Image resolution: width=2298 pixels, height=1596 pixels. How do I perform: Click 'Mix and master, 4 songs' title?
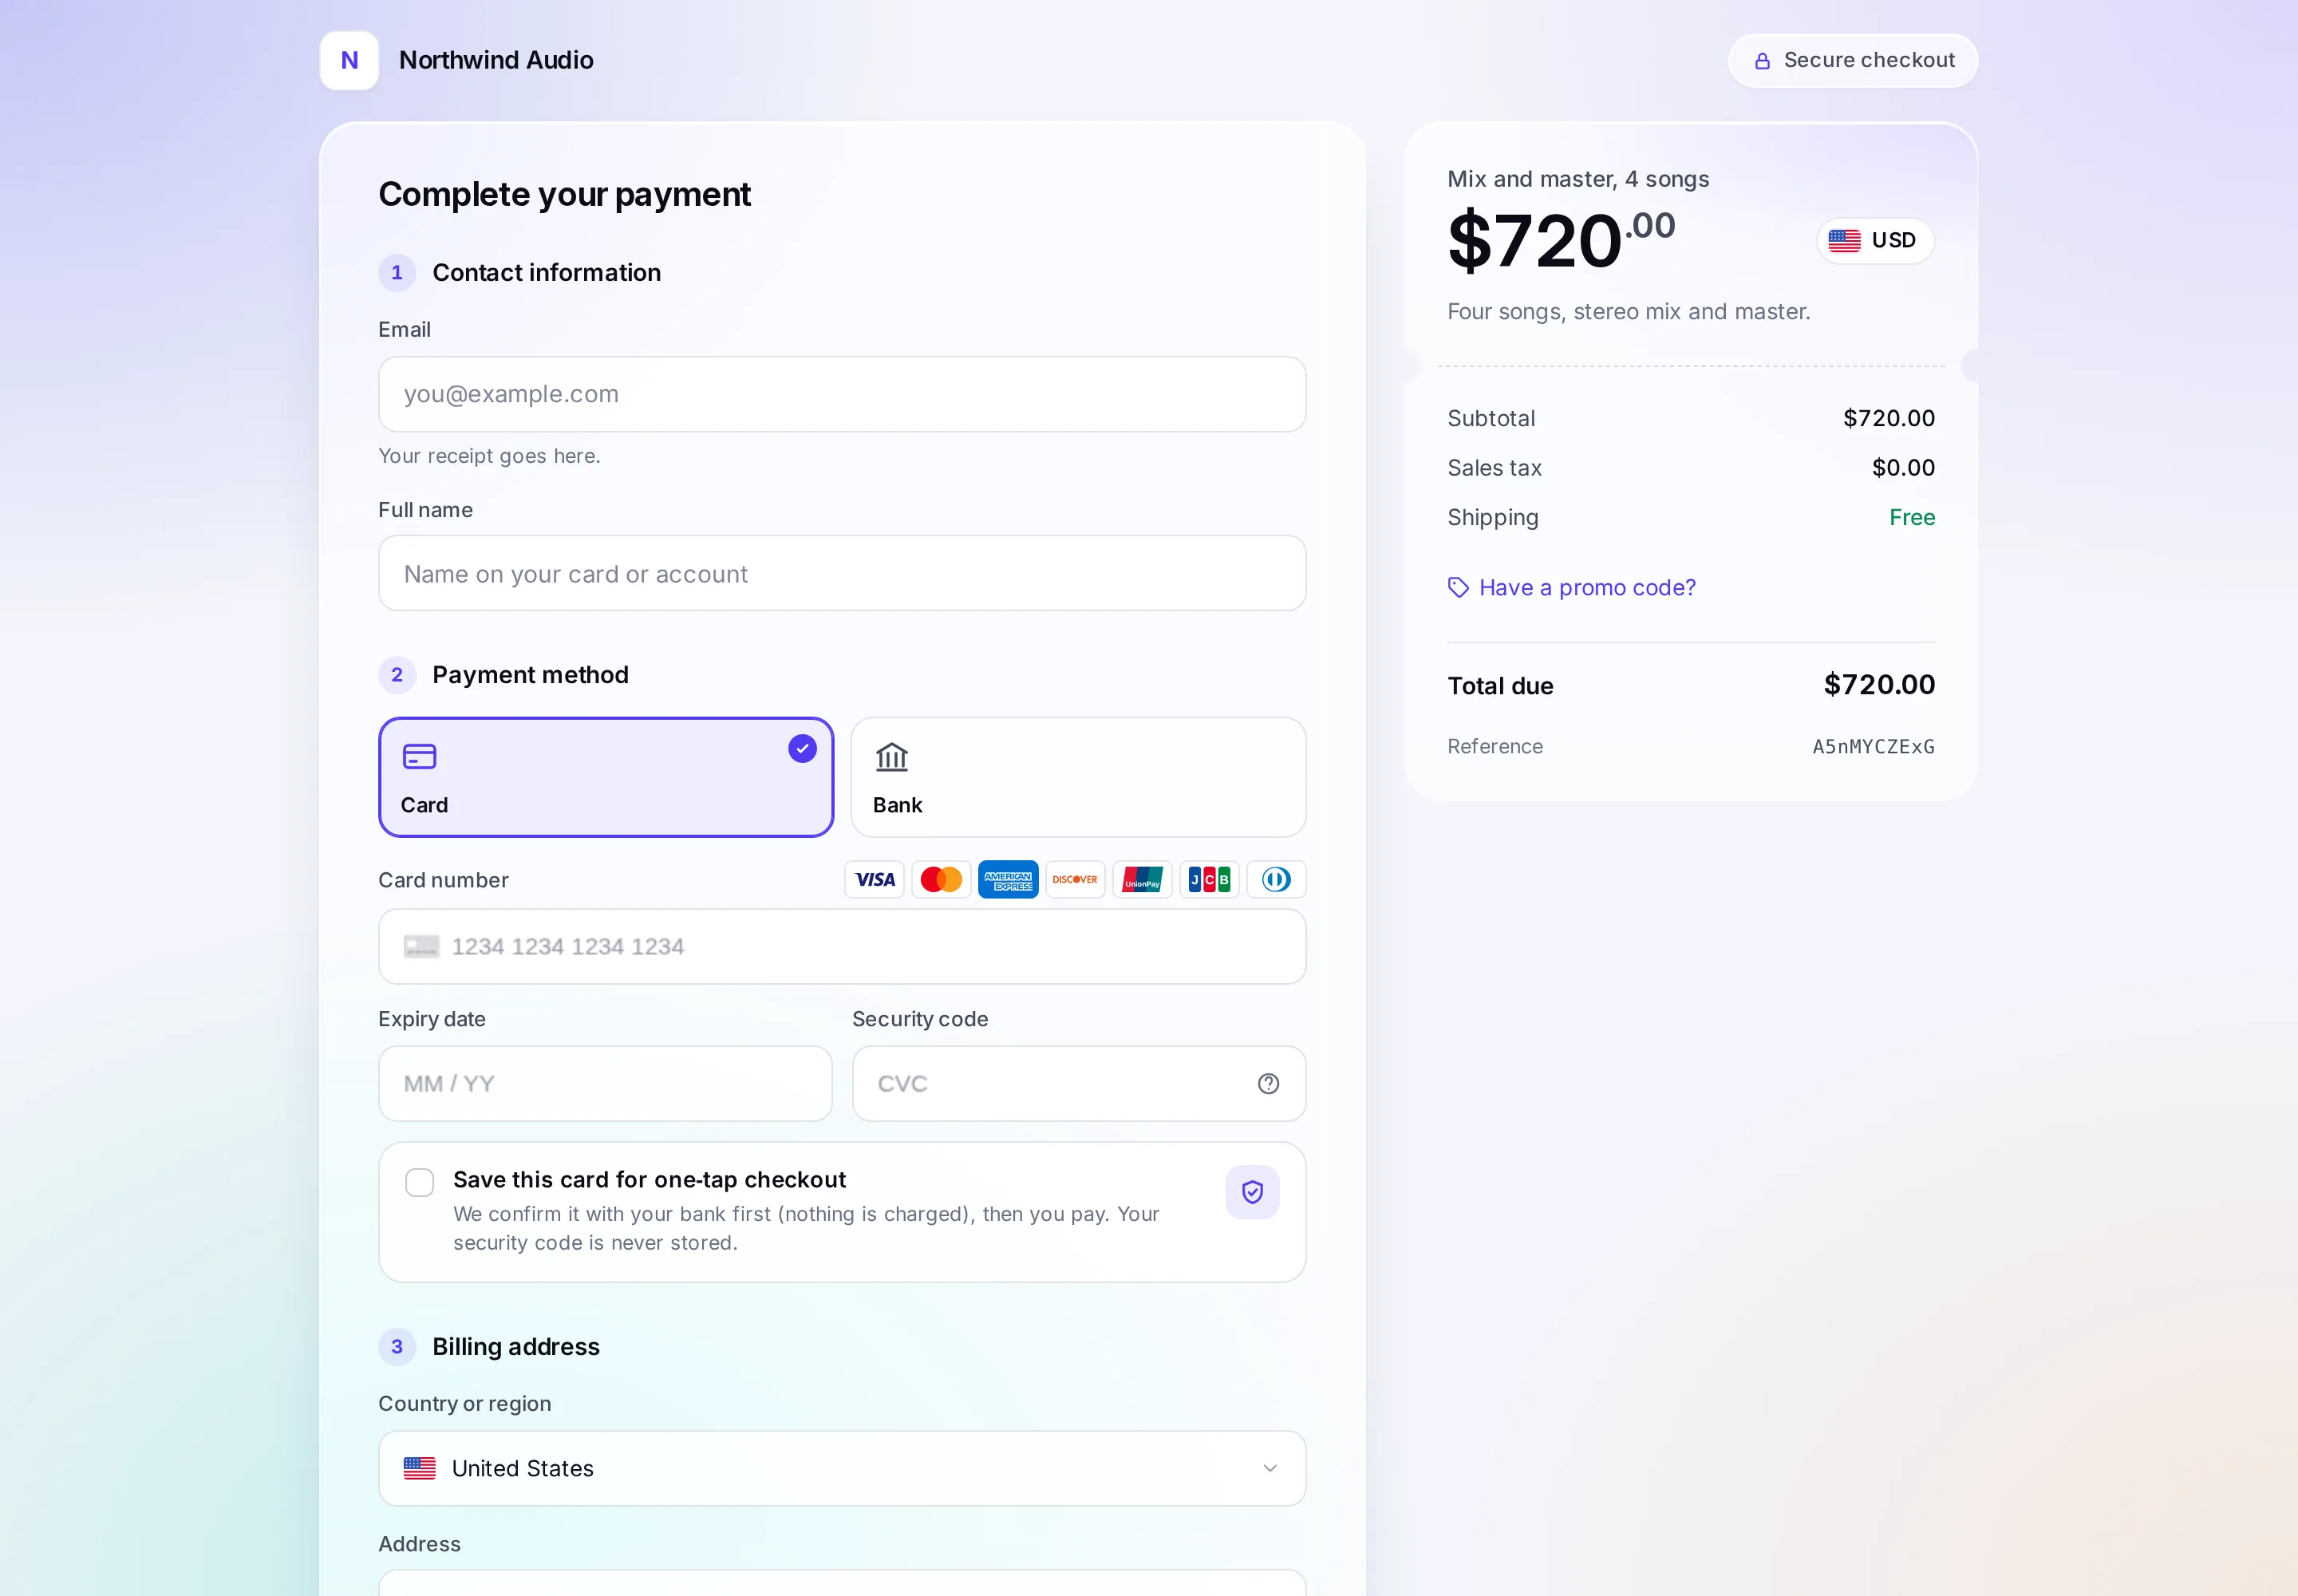pos(1578,179)
